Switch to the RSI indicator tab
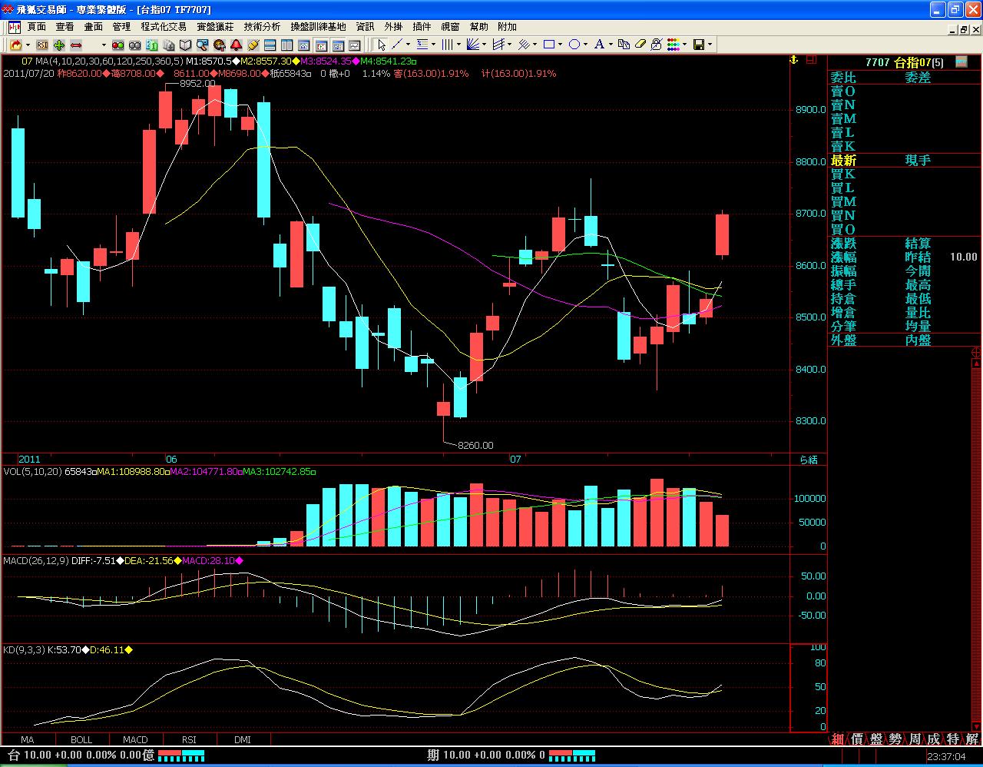Screen dimensions: 983x767 tap(189, 739)
